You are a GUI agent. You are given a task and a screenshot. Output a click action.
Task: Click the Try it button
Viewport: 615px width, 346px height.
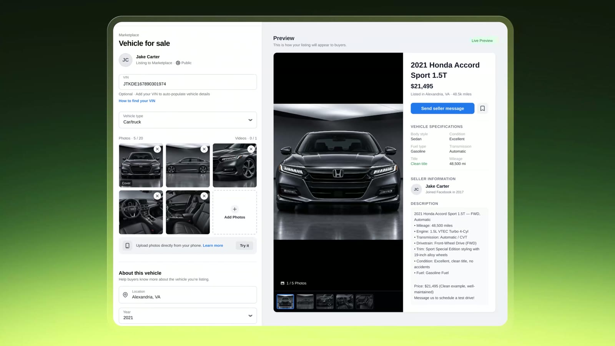(x=244, y=246)
